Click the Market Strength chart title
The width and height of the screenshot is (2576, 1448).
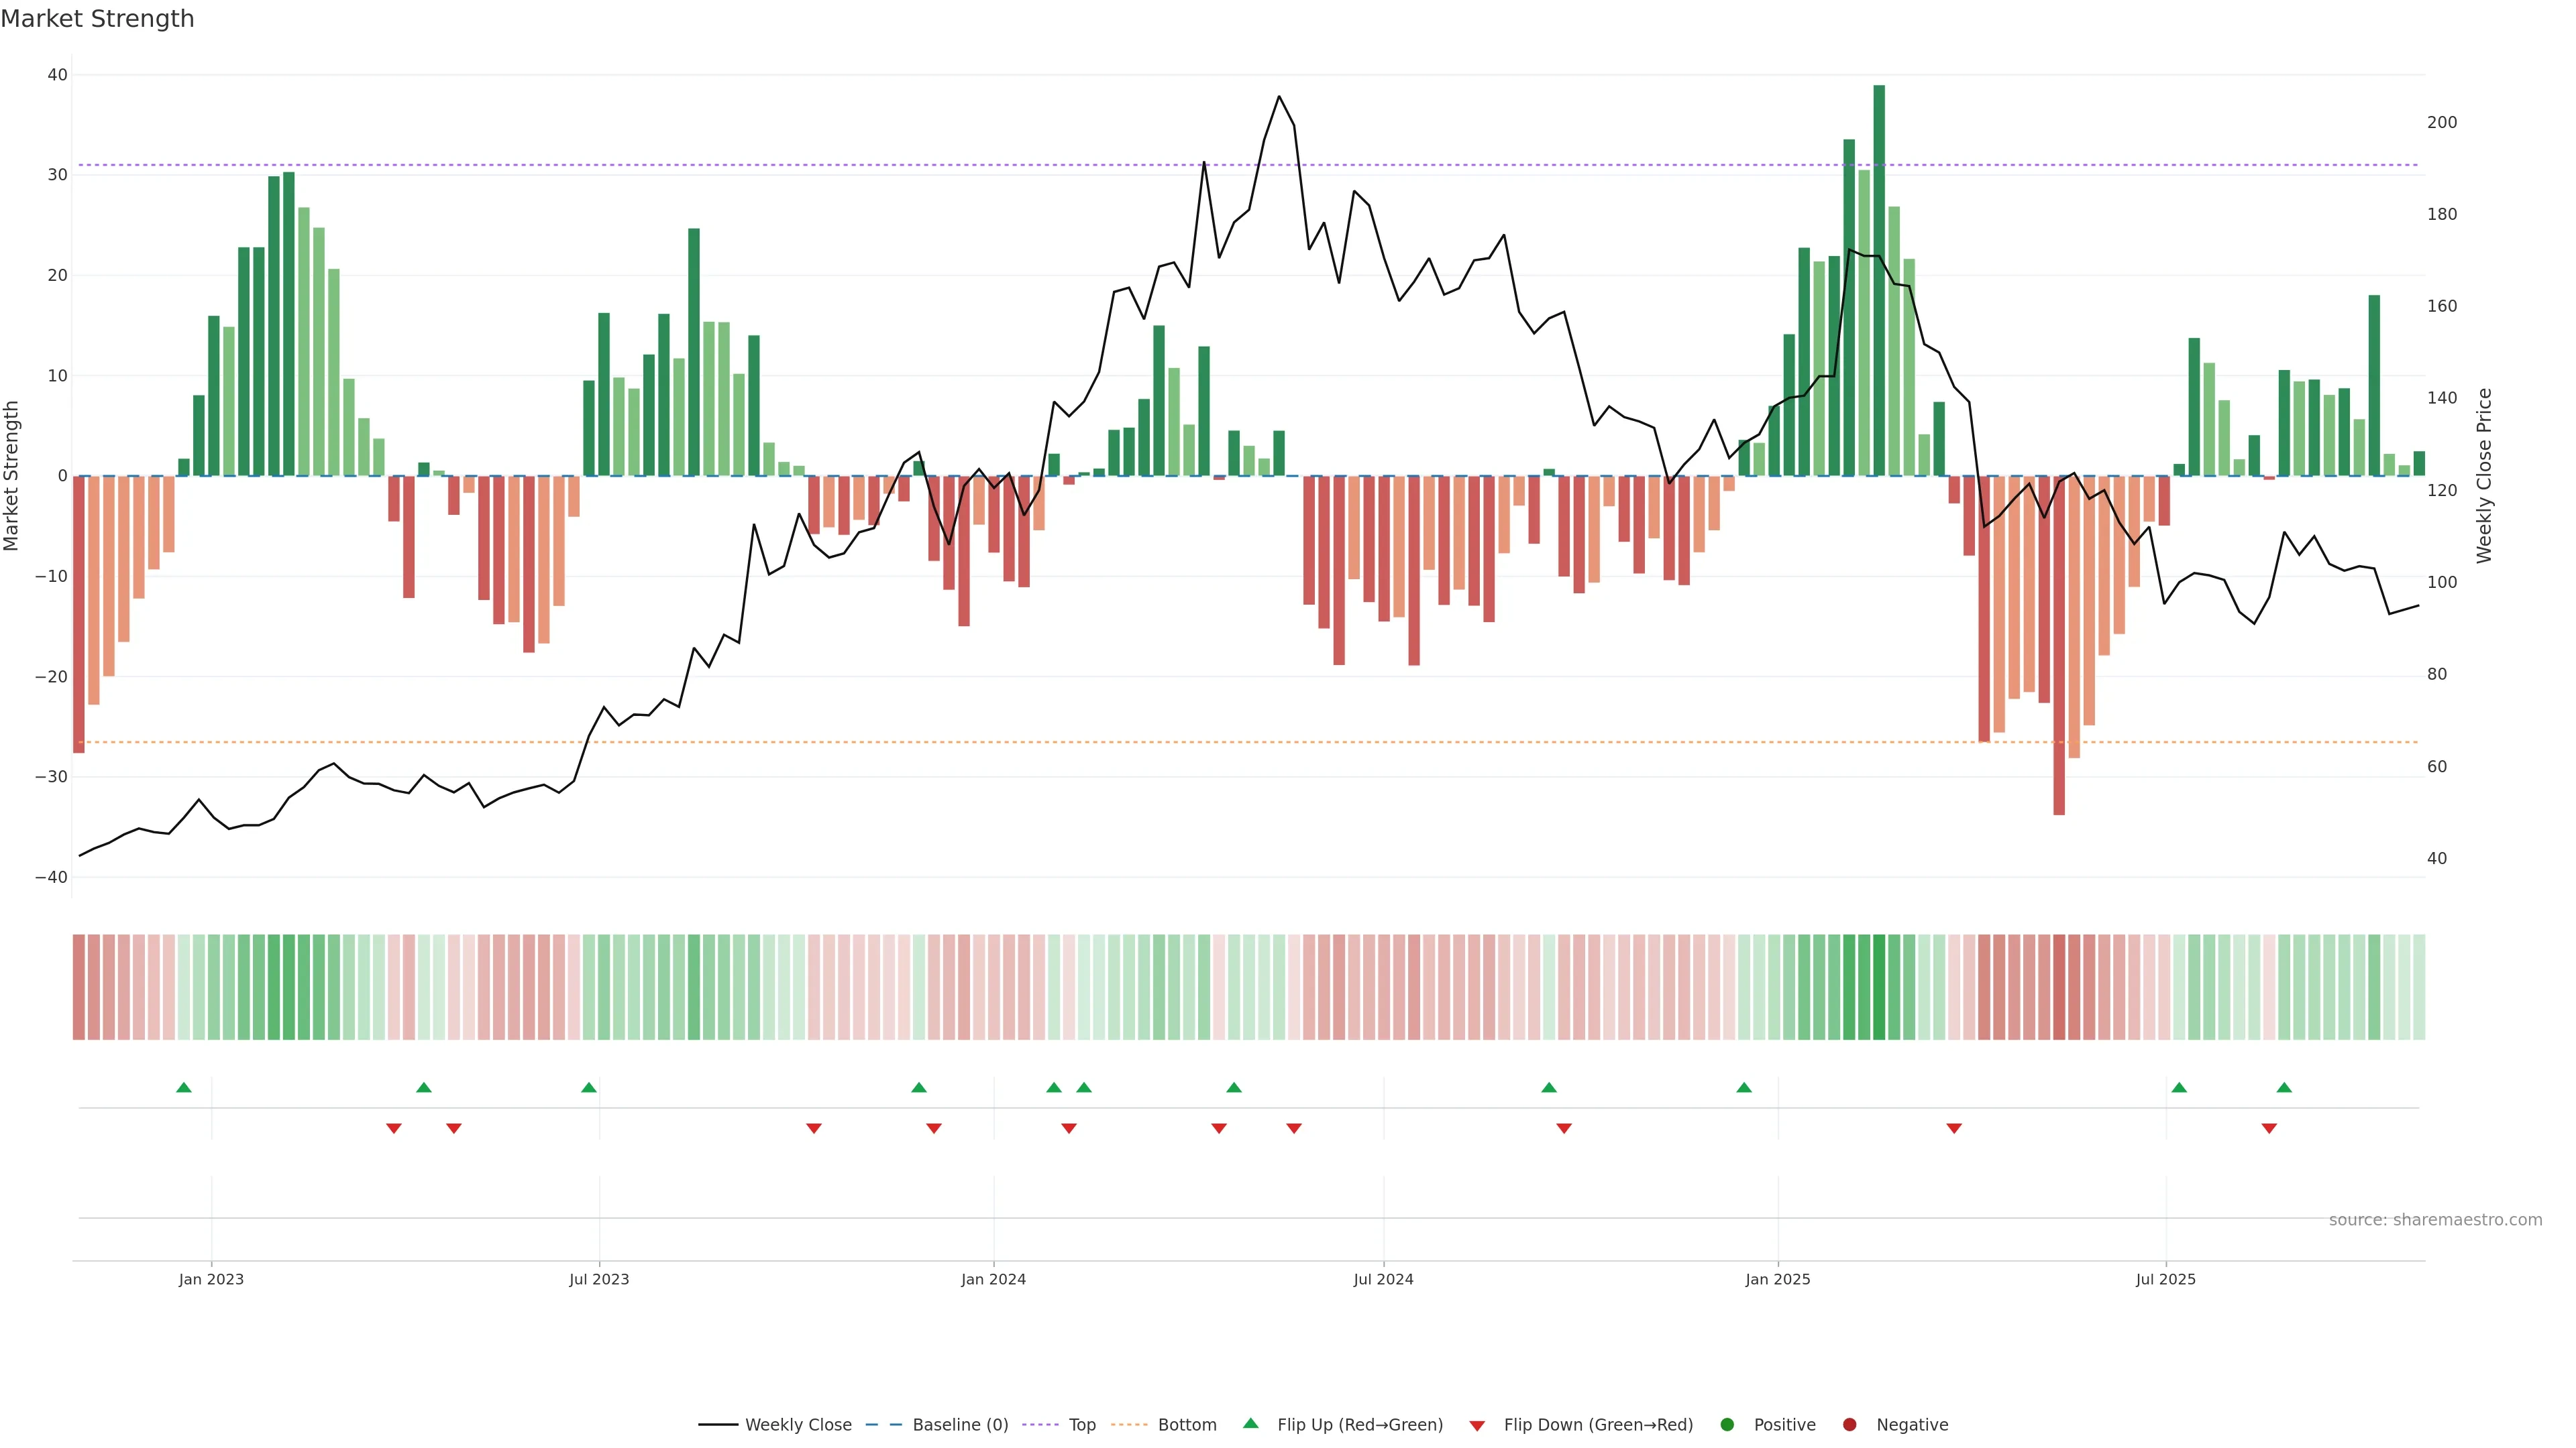[97, 19]
